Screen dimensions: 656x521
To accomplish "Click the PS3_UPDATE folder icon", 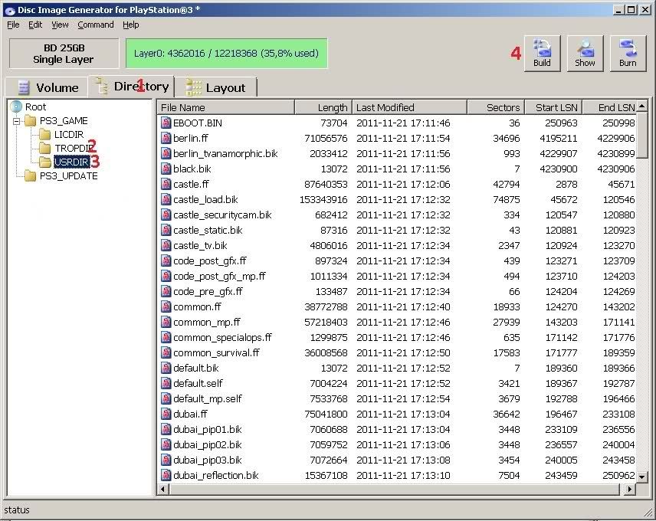I will pos(30,176).
